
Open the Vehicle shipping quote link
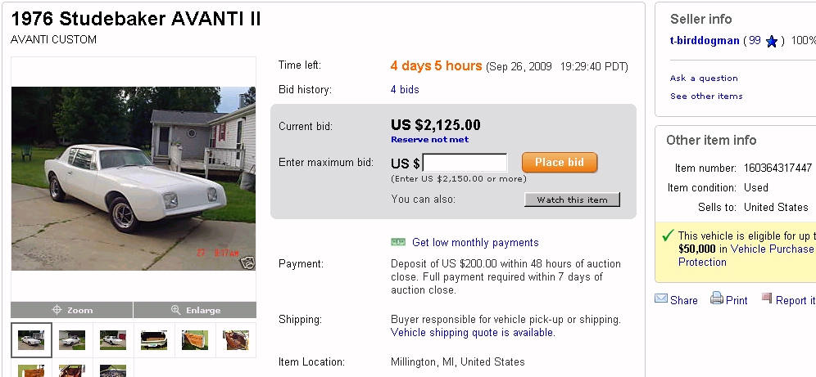click(472, 333)
